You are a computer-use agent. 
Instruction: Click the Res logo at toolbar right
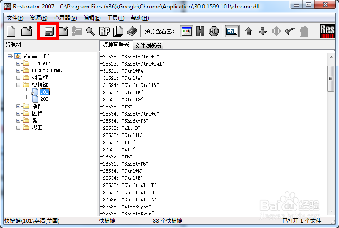coord(327,31)
